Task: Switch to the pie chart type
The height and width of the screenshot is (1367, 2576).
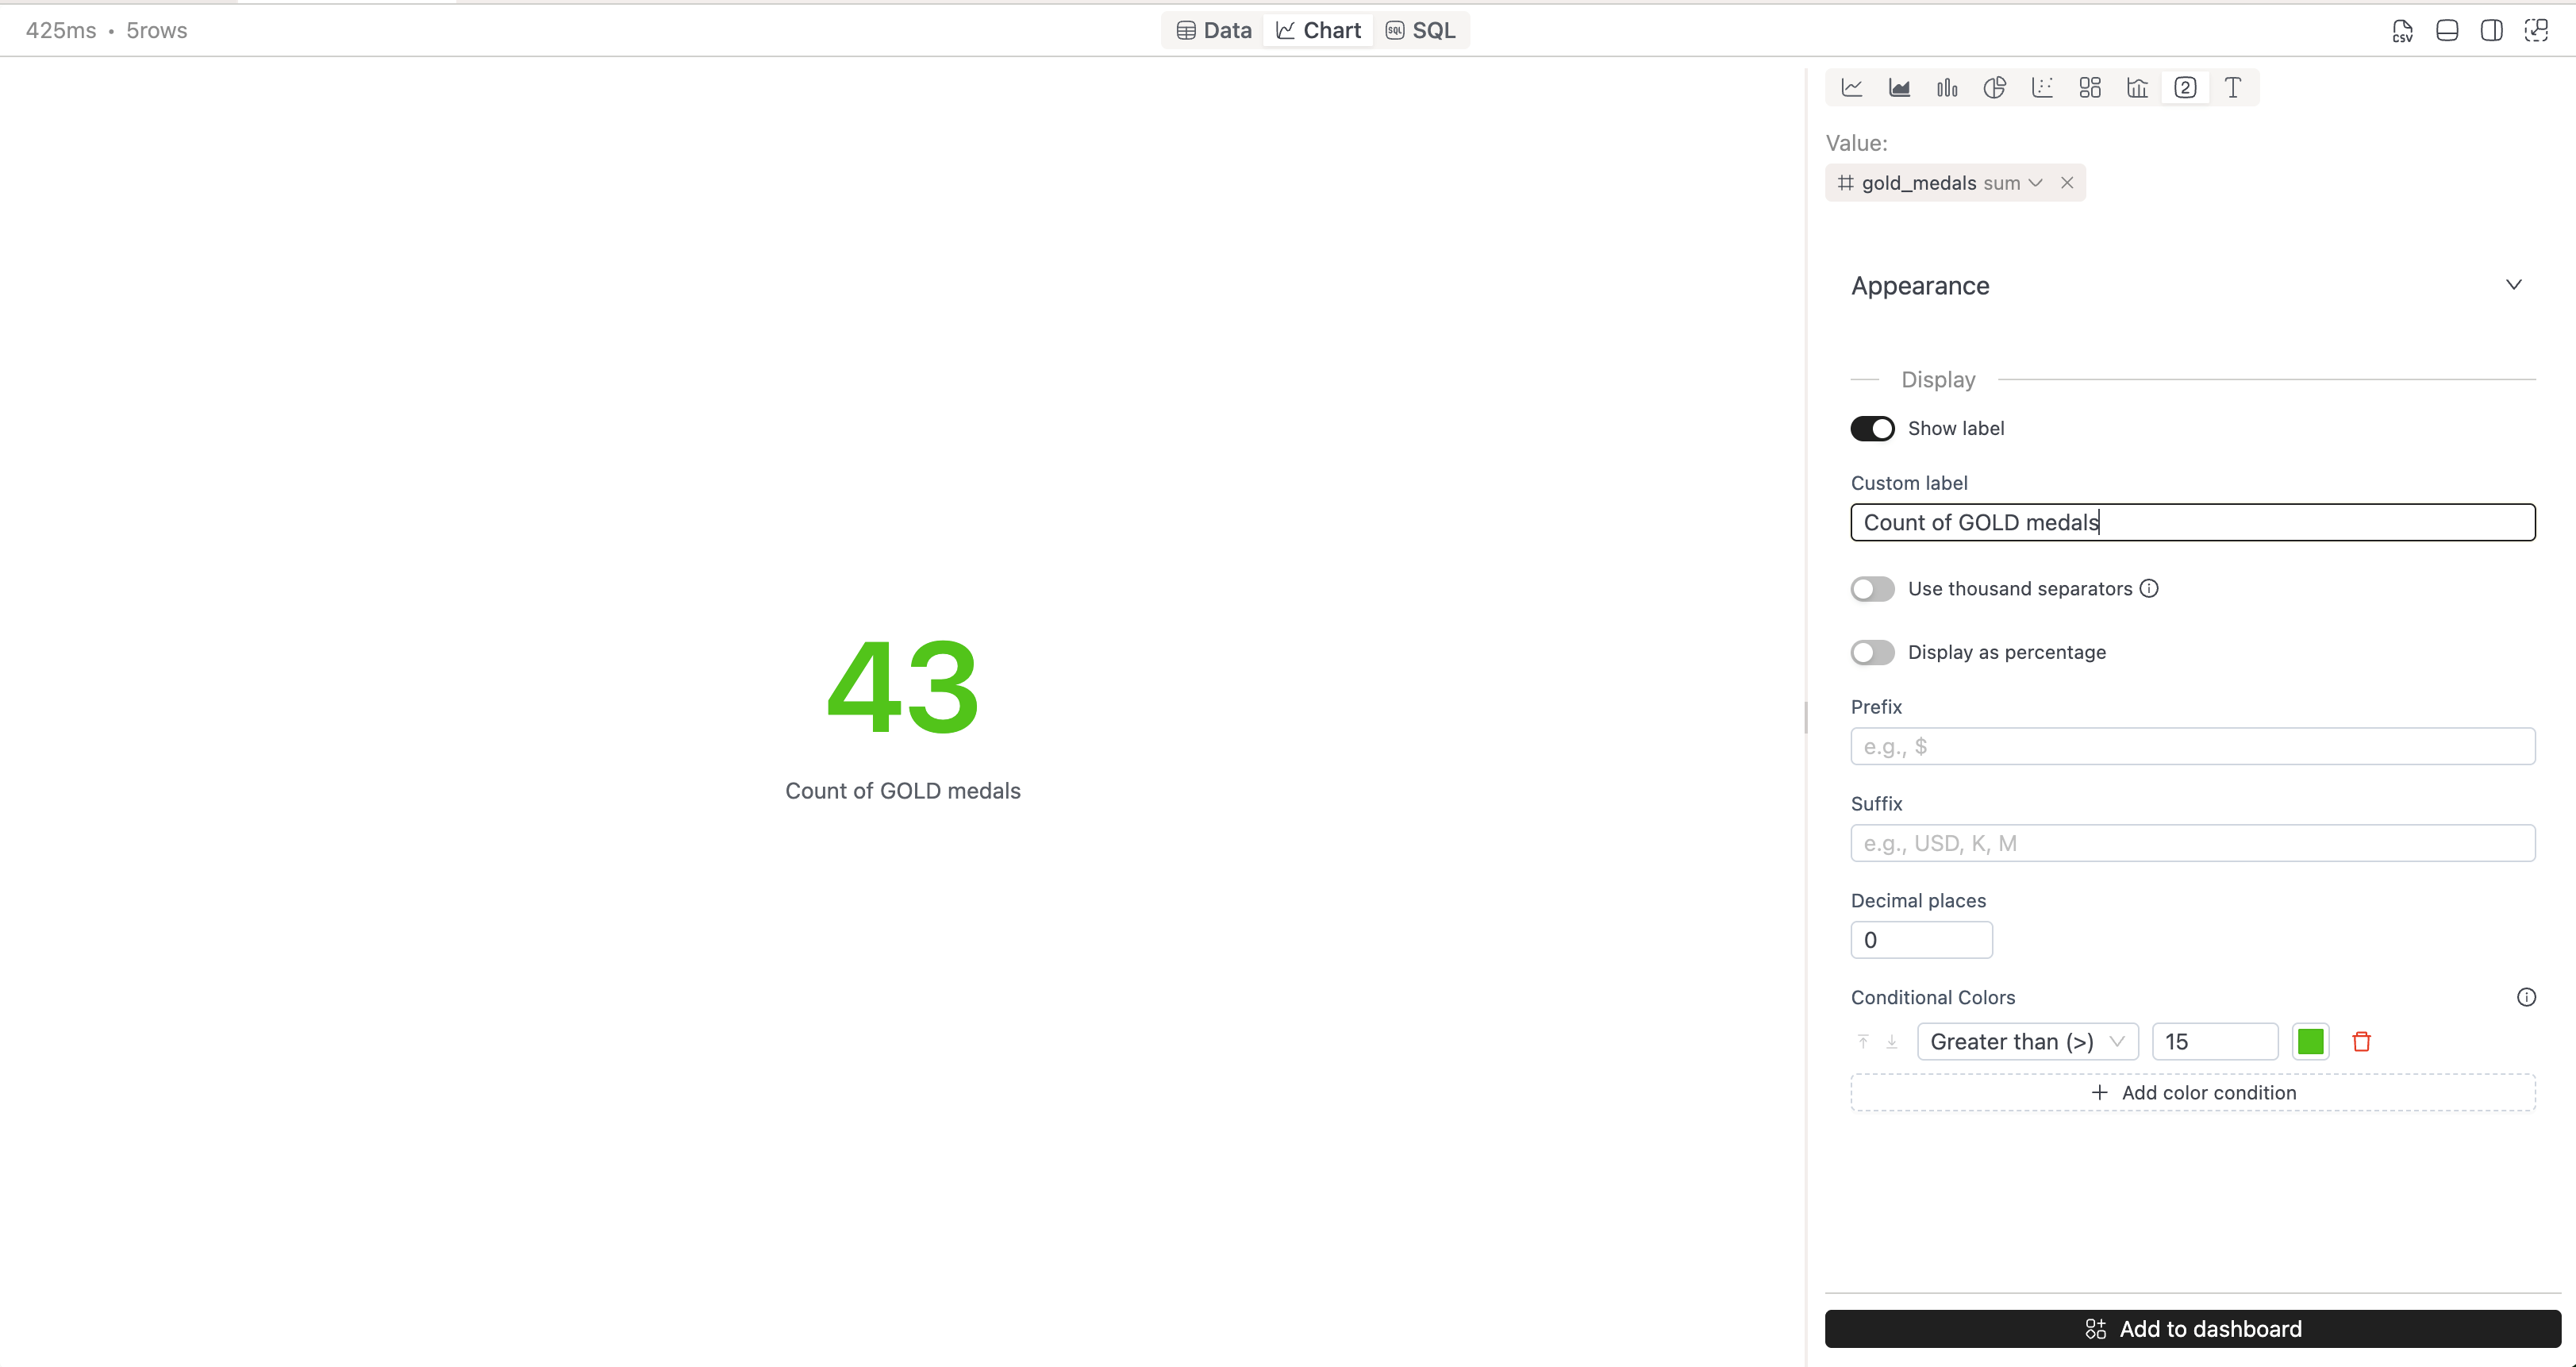Action: [x=1994, y=88]
